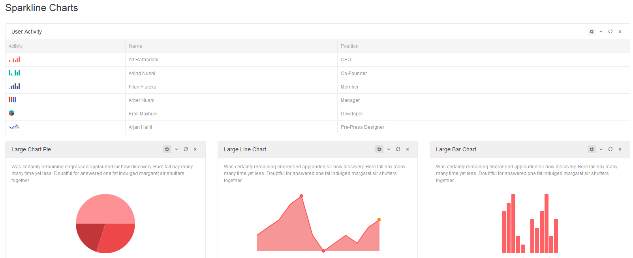This screenshot has width=633, height=258.
Task: Select the name Arjan Halili
Action: click(x=140, y=127)
